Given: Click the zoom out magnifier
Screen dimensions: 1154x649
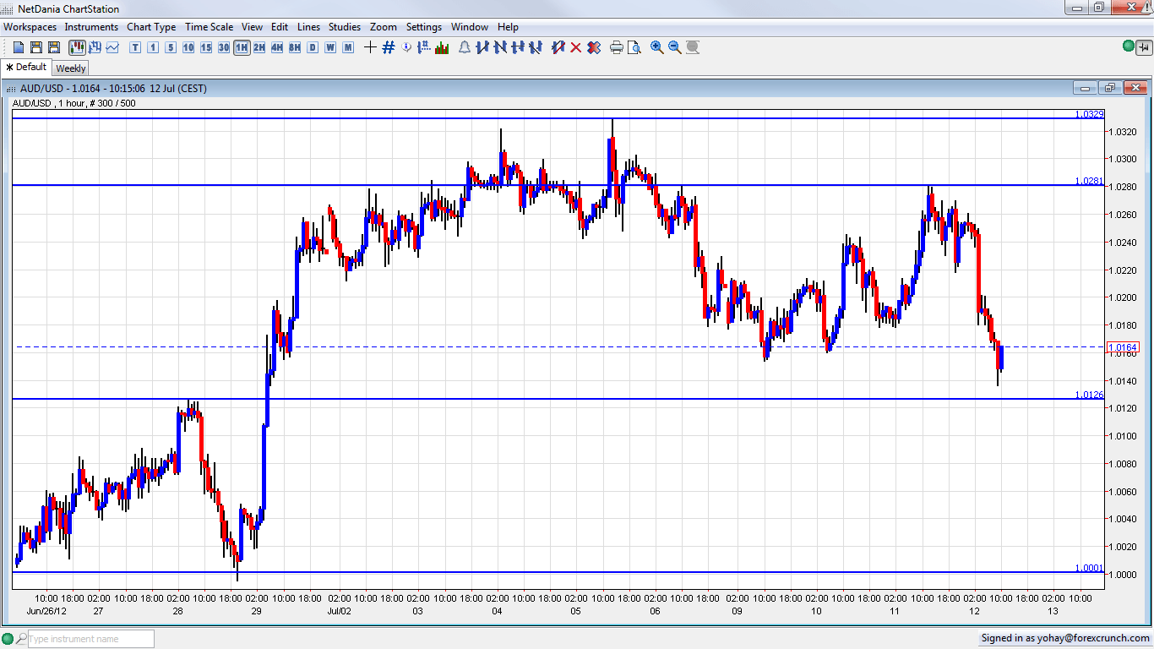Looking at the screenshot, I should pyautogui.click(x=675, y=47).
